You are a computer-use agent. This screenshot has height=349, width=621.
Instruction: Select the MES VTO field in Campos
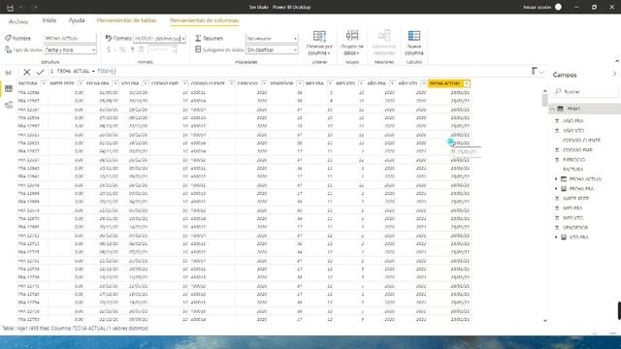[572, 218]
